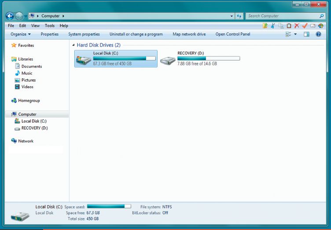Viewport: 331px width, 230px height.
Task: Click the Paste clipboard icon
Action: pos(289,26)
